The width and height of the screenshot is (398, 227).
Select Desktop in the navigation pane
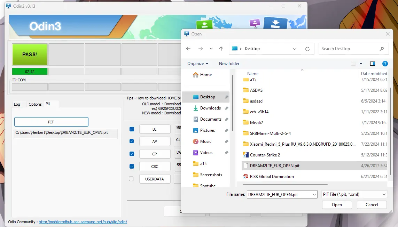[x=205, y=97]
